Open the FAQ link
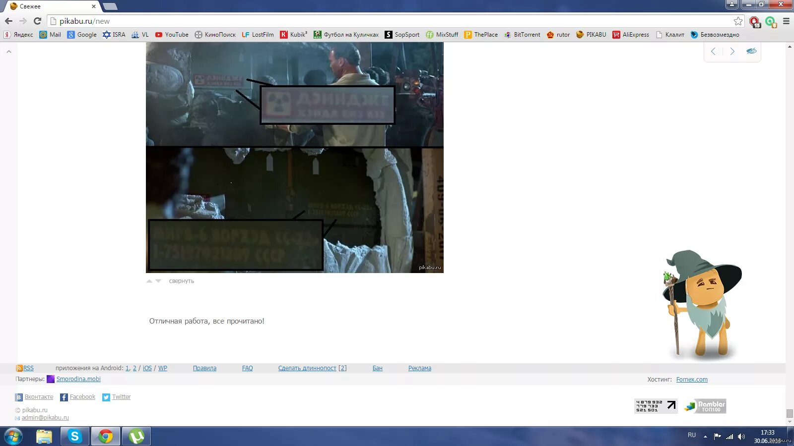The width and height of the screenshot is (794, 446). pyautogui.click(x=248, y=368)
